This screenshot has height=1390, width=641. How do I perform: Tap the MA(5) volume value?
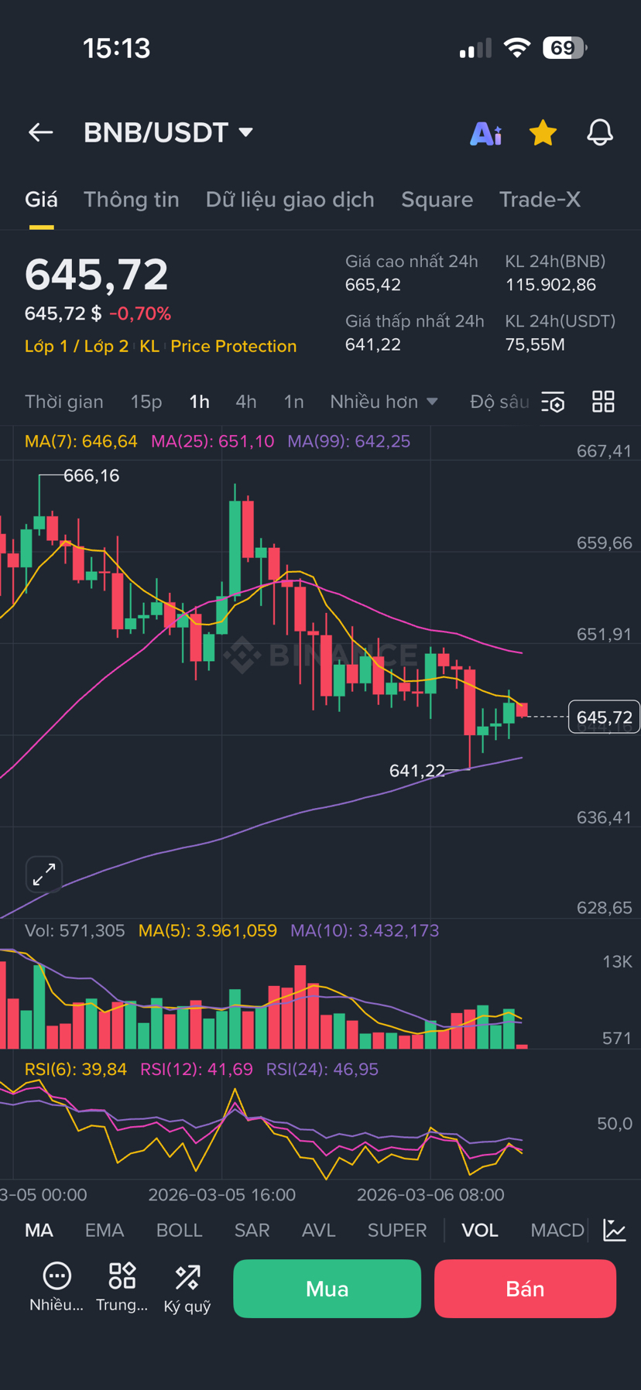tap(207, 930)
